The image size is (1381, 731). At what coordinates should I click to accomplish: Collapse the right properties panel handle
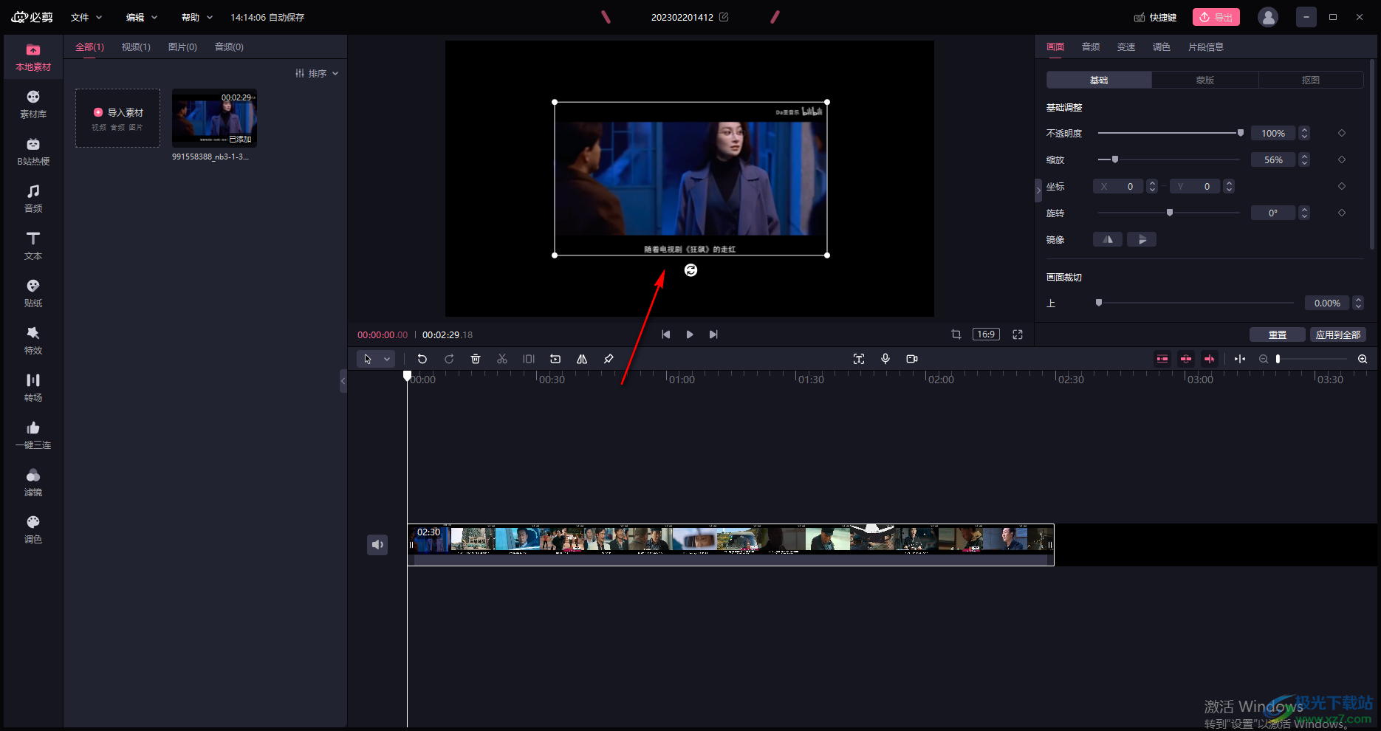(x=1038, y=191)
